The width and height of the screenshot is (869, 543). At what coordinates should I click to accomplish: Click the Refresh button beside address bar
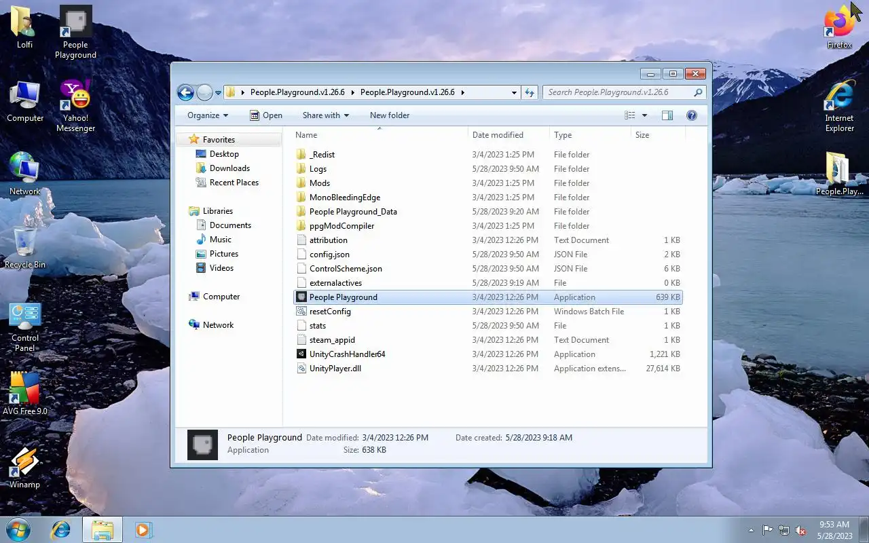(x=530, y=92)
